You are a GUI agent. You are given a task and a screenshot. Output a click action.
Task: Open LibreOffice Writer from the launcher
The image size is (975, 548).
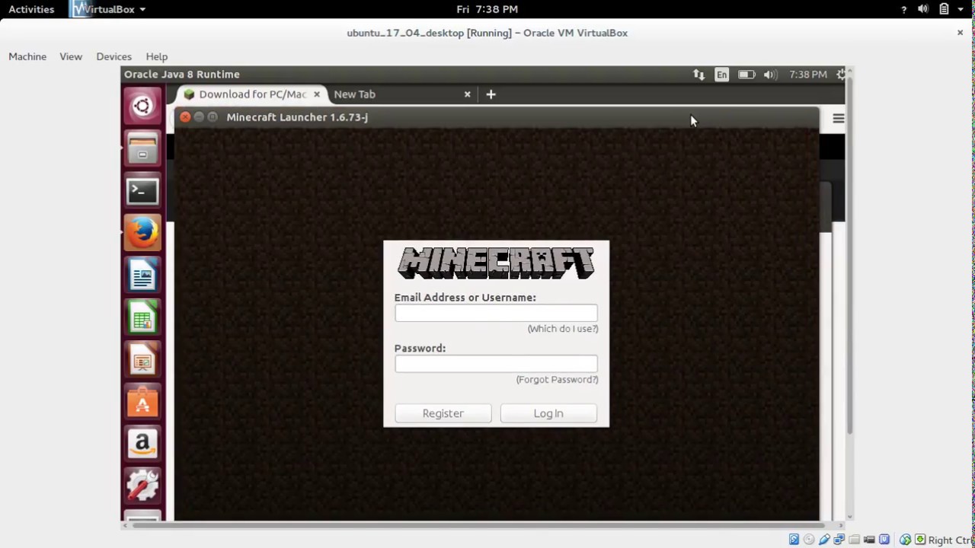pos(142,276)
